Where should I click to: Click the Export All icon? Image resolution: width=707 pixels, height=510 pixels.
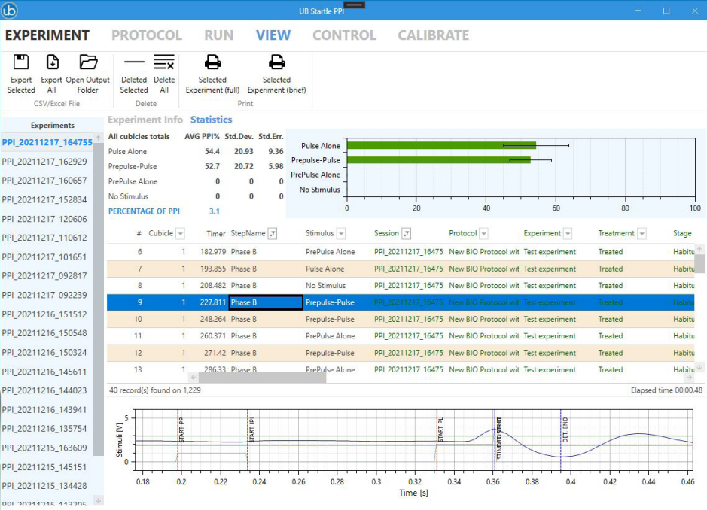52,62
